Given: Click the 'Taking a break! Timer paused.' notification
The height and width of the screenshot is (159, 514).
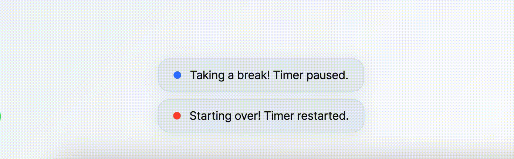Looking at the screenshot, I should (x=261, y=75).
